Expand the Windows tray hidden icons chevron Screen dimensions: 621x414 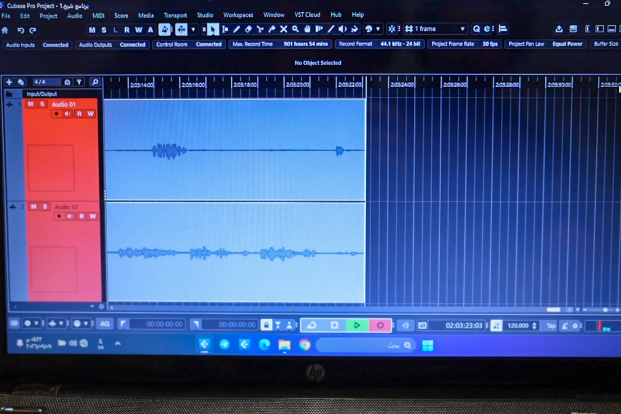[x=117, y=343]
